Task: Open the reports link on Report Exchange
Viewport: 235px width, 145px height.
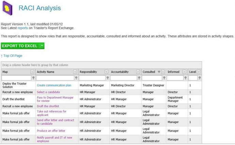Action: (x=22, y=28)
